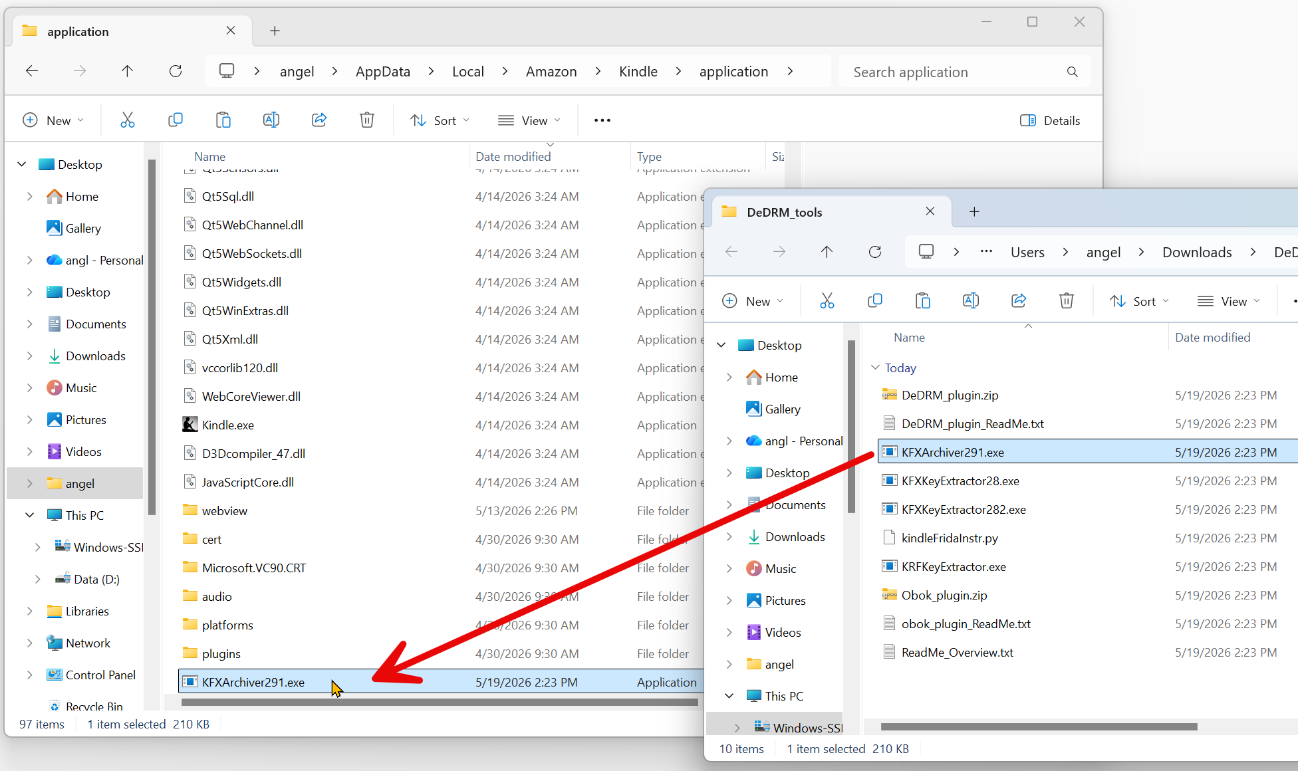Open New dropdown in application window
Screen dimensions: 1298x771
[53, 120]
